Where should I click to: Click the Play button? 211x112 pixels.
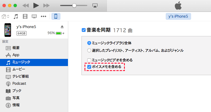coord(36,6)
